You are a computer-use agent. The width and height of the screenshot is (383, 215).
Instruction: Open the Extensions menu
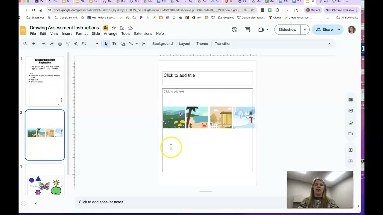pos(143,33)
